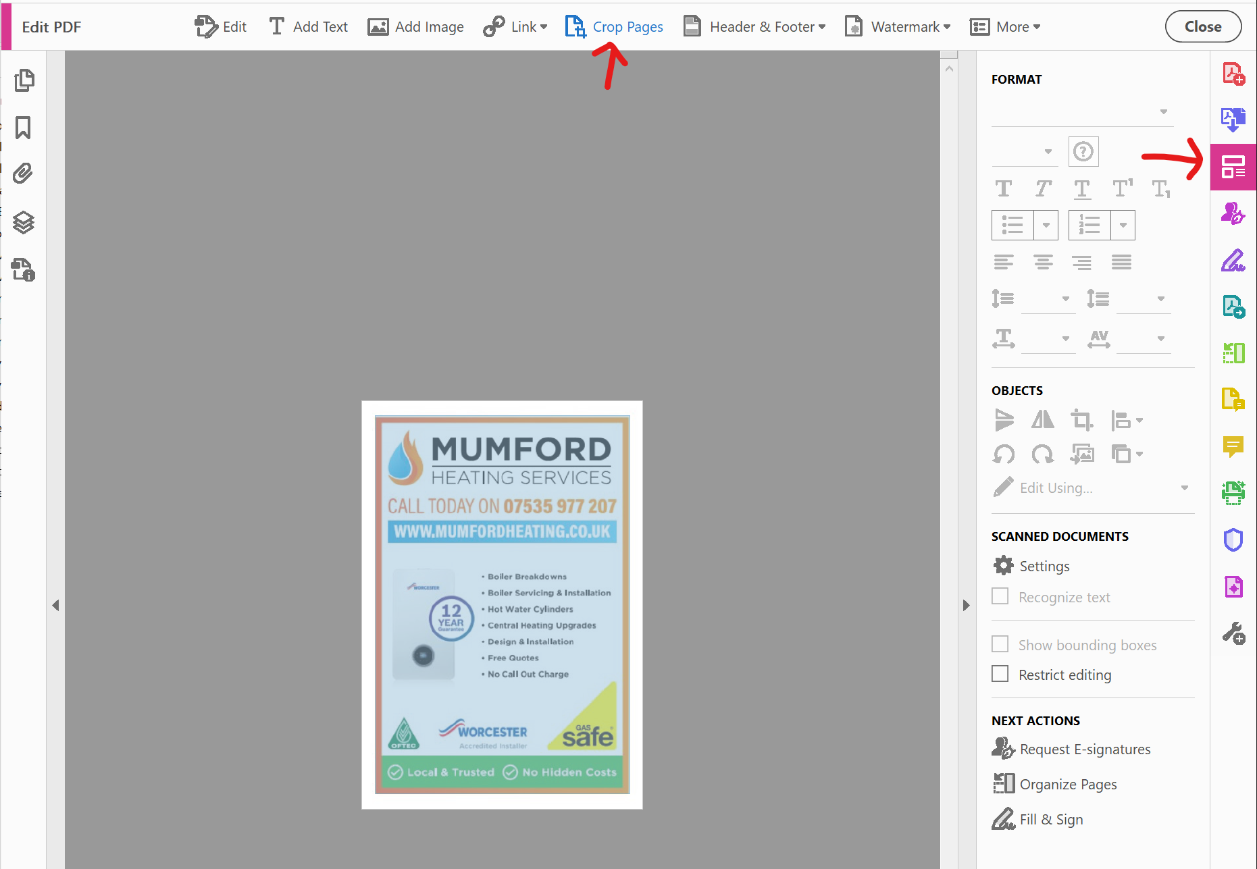Image resolution: width=1257 pixels, height=869 pixels.
Task: Rotate object counterclockwise icon
Action: click(x=1004, y=454)
